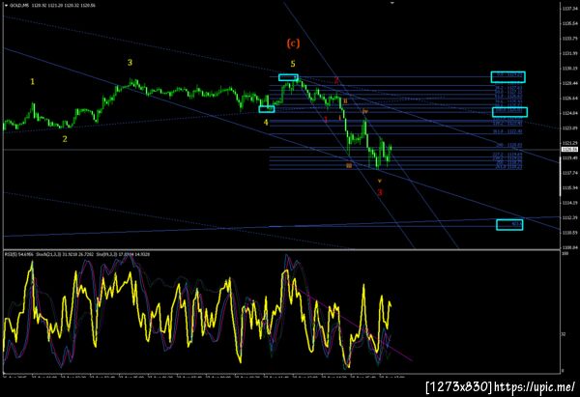Click price scale value 1133.79
Screen dimensions: 580x397
(569, 39)
